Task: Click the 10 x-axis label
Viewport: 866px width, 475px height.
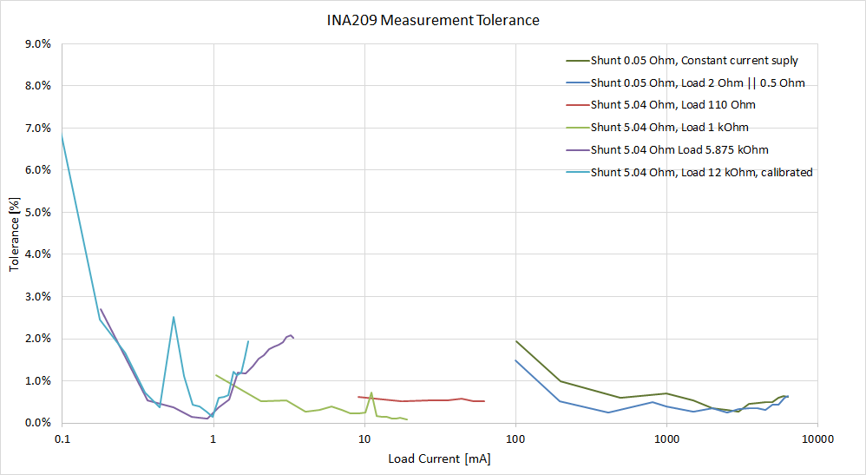Action: (364, 439)
